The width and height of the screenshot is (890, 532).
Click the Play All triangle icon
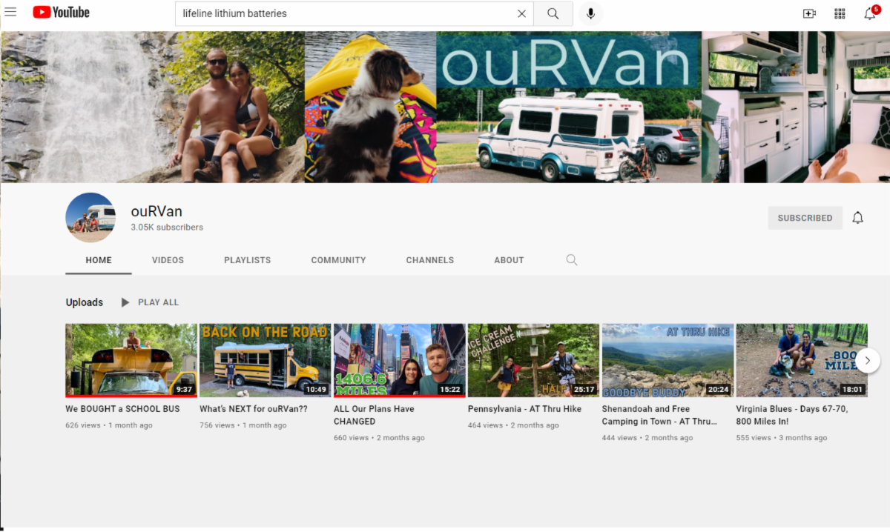pyautogui.click(x=124, y=302)
